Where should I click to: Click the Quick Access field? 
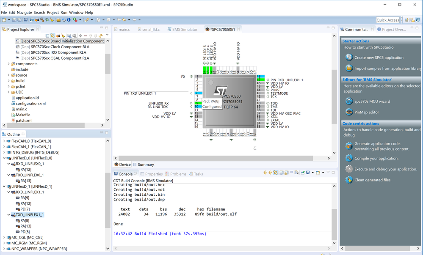pos(388,20)
